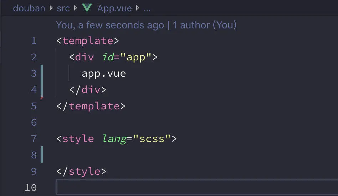Click the opening 'style' tag name
The height and width of the screenshot is (196, 338).
78,139
